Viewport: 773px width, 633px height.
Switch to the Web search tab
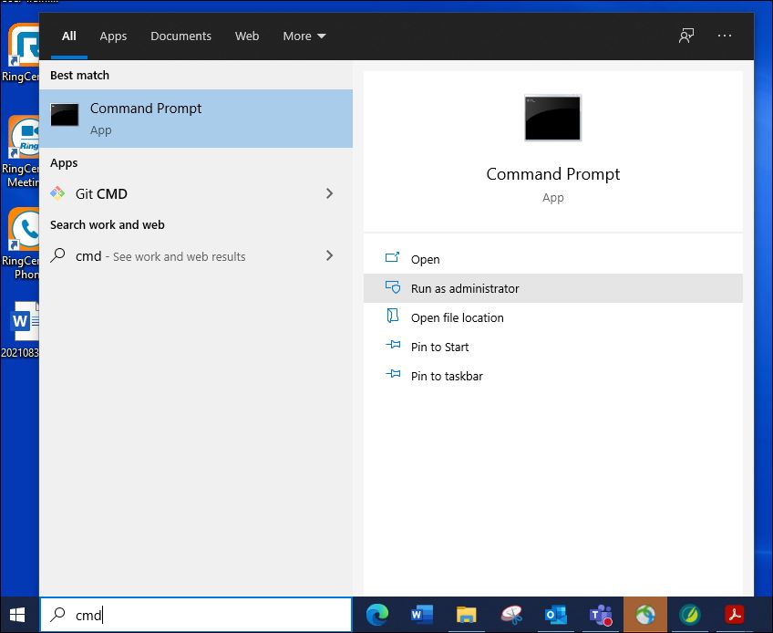[247, 36]
